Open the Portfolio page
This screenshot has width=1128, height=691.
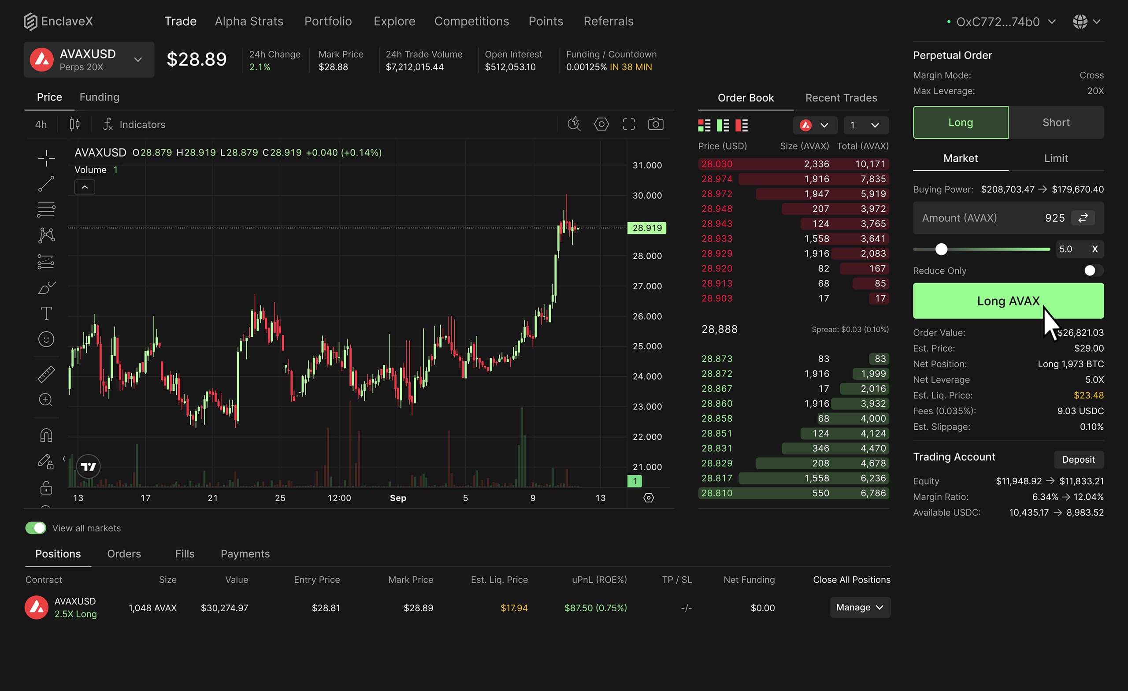(328, 21)
